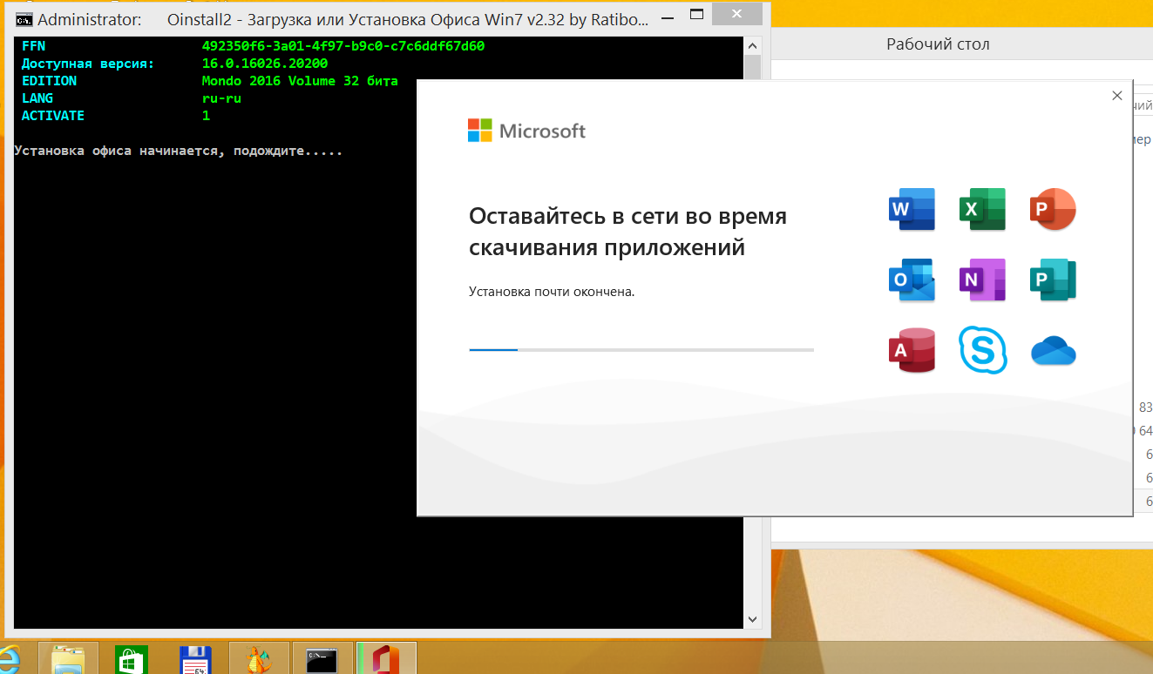
Task: Click the Outlook icon in installer
Action: click(x=912, y=280)
